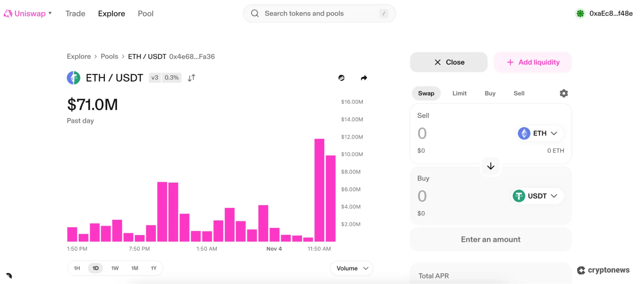Open the Pool navigation menu item
Screen dimensions: 641x284
click(146, 13)
